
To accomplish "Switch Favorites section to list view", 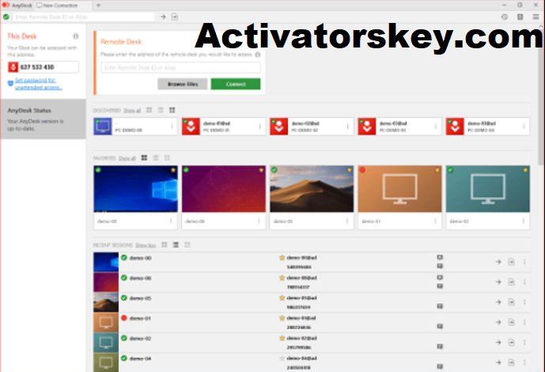I will click(x=155, y=158).
